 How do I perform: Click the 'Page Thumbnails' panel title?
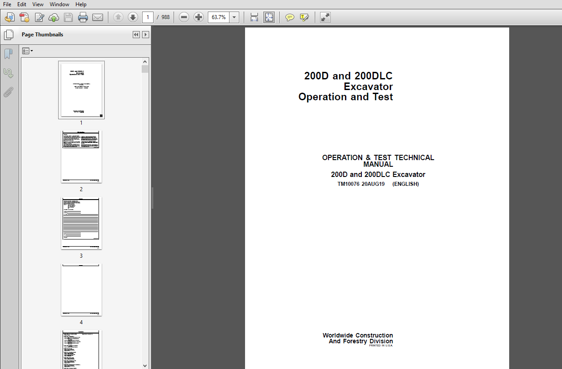click(x=42, y=35)
